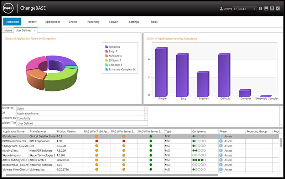Click the Difficult: 7 legend swatch
The width and height of the screenshot is (285, 179).
pyautogui.click(x=107, y=60)
